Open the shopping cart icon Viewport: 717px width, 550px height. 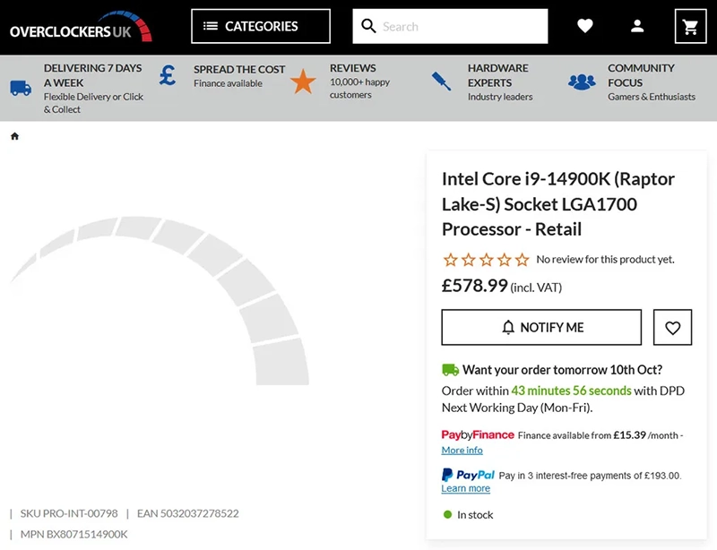[690, 27]
